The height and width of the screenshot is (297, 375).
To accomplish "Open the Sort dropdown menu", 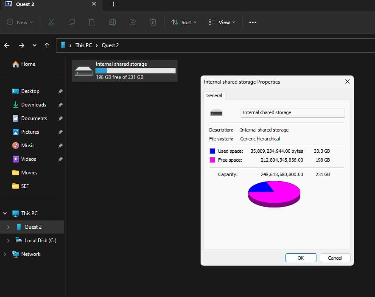I will [x=184, y=22].
